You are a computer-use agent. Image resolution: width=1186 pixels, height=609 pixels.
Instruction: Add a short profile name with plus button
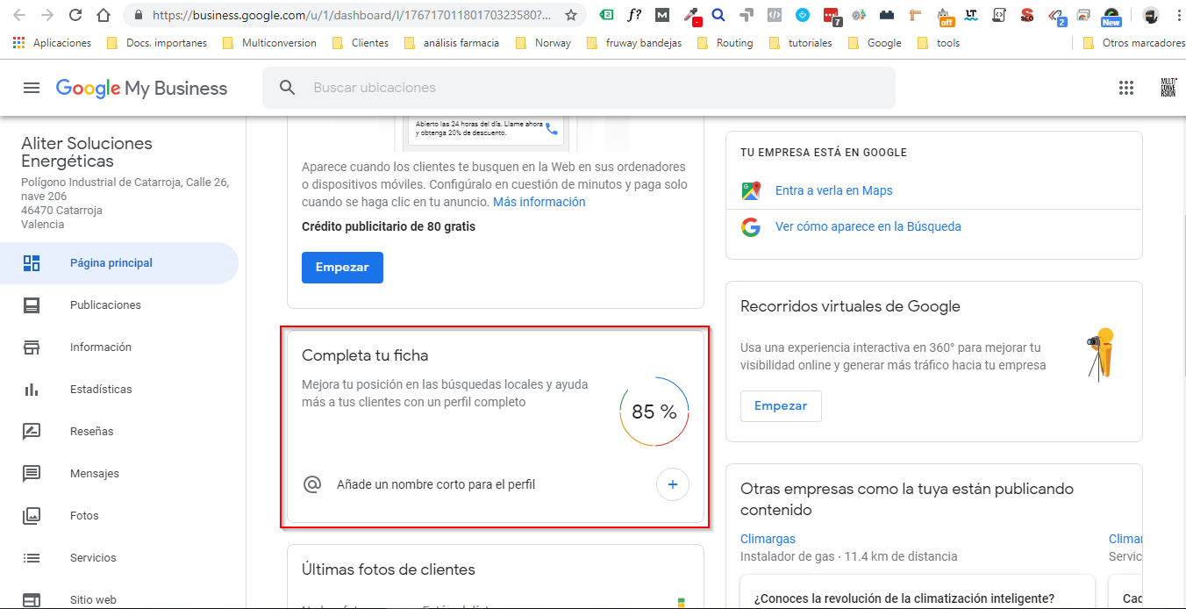pyautogui.click(x=673, y=484)
